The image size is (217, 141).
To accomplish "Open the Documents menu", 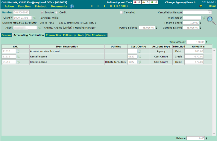I will (59, 6).
